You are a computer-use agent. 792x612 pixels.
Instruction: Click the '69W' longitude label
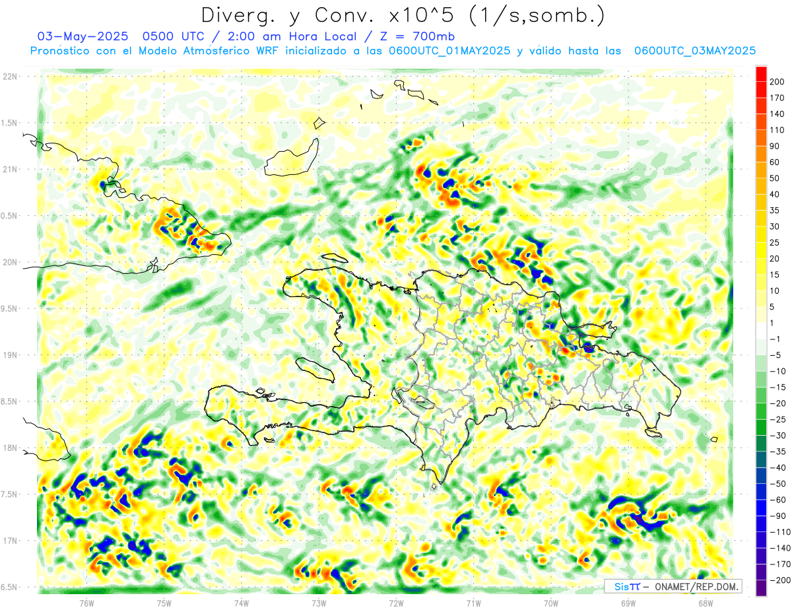click(628, 603)
